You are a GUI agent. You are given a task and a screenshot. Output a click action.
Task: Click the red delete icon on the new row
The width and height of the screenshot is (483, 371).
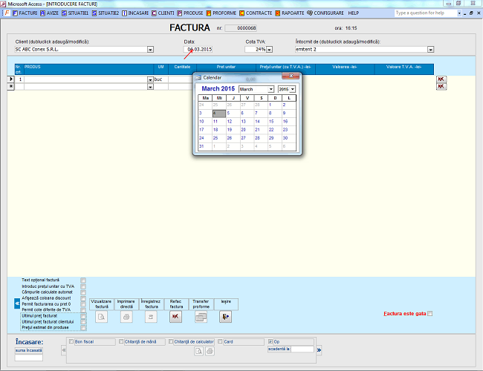click(441, 87)
